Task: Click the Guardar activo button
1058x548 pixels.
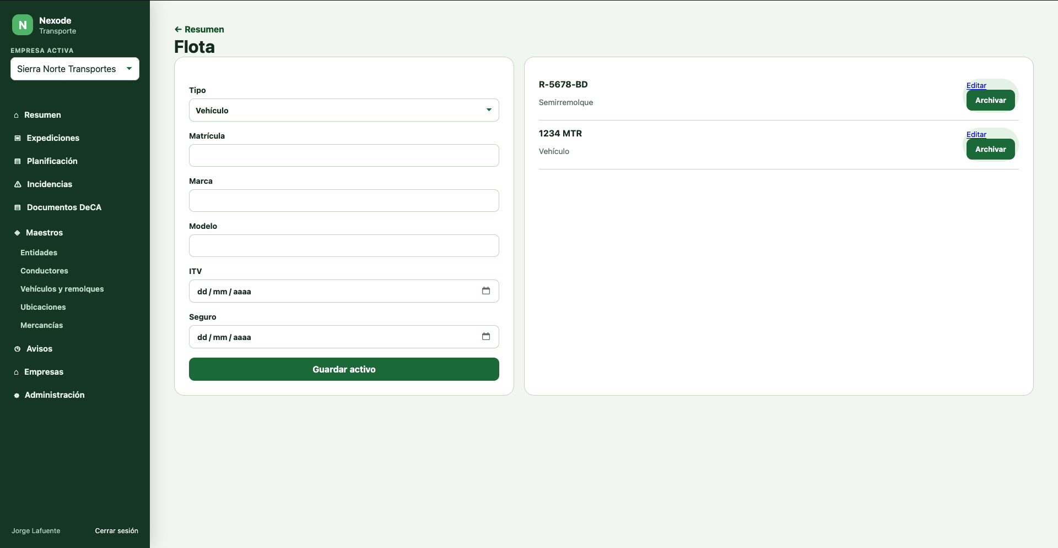Action: pyautogui.click(x=344, y=369)
